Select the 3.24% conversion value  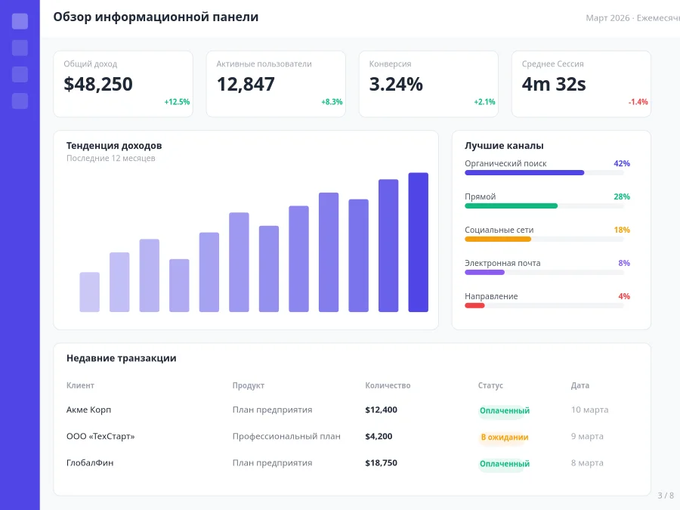tap(396, 84)
